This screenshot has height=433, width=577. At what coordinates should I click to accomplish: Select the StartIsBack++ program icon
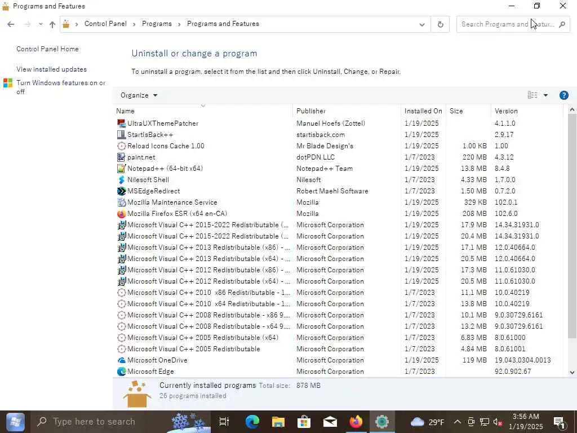[x=121, y=135]
